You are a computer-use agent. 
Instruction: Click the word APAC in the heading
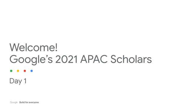94,59
